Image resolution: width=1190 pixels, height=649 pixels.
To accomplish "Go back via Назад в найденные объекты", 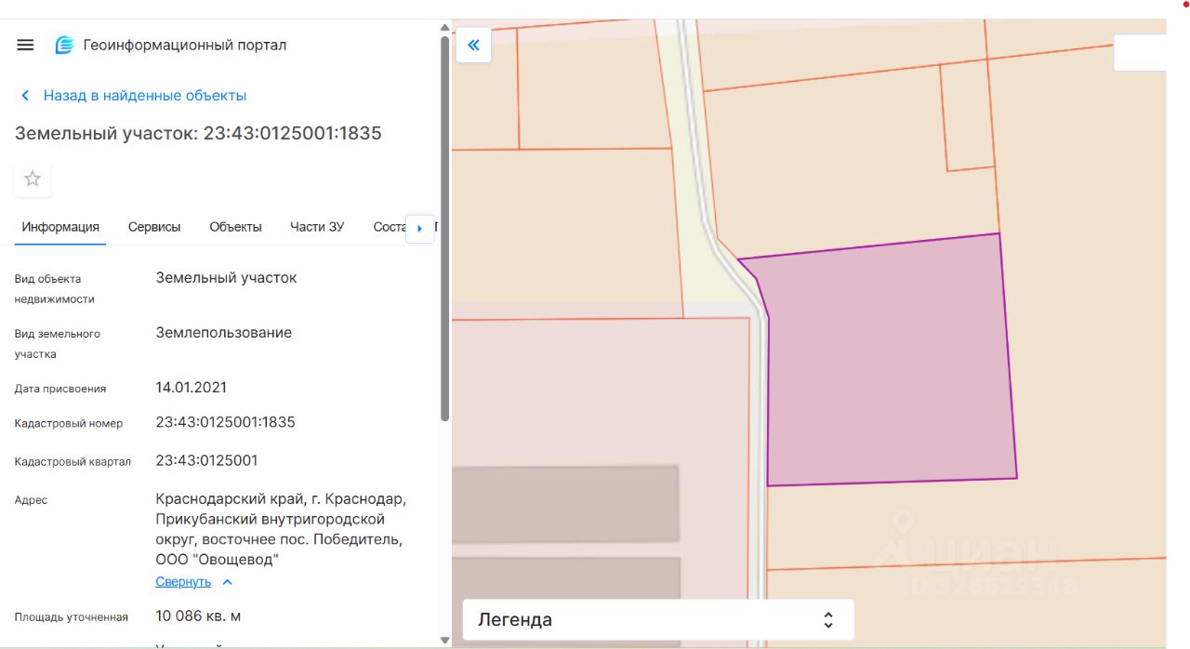I will pyautogui.click(x=144, y=96).
